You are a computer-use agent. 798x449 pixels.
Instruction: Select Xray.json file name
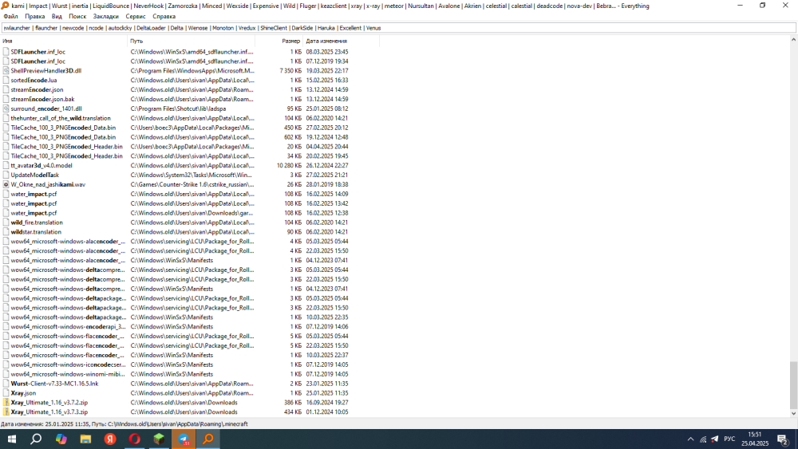[23, 393]
